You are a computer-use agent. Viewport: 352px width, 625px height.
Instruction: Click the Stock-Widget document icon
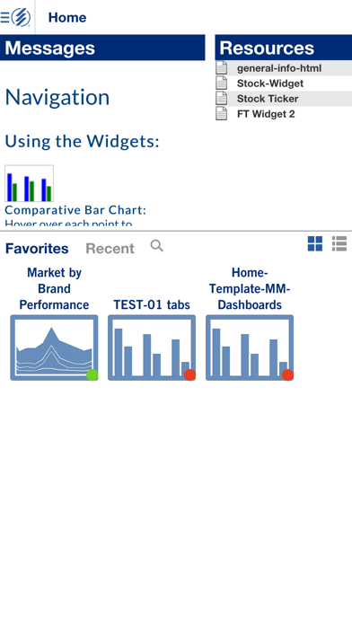[222, 83]
